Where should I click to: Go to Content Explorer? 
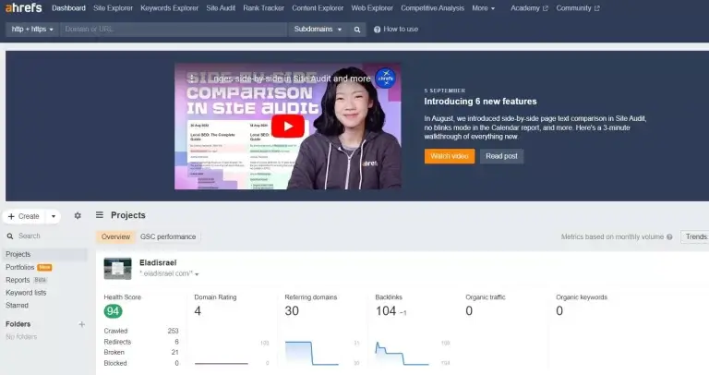pyautogui.click(x=318, y=8)
